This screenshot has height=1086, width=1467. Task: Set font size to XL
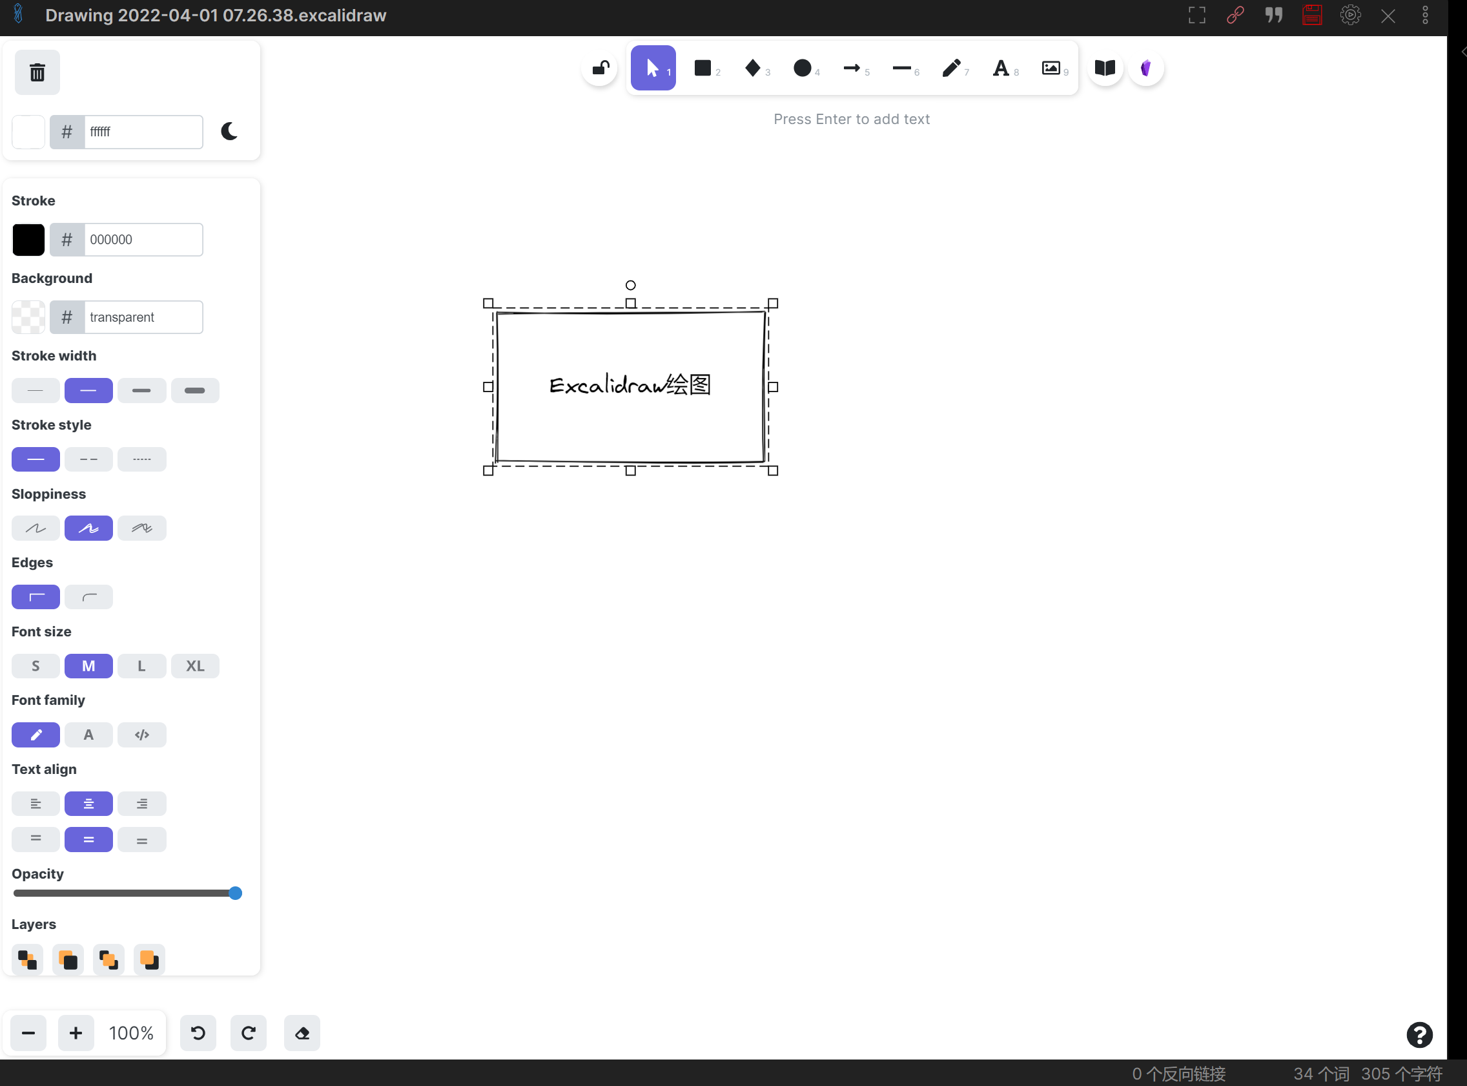pyautogui.click(x=194, y=666)
